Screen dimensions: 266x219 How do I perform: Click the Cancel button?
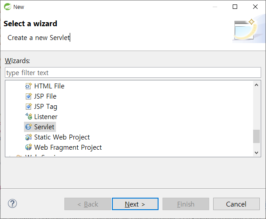[x=236, y=204]
